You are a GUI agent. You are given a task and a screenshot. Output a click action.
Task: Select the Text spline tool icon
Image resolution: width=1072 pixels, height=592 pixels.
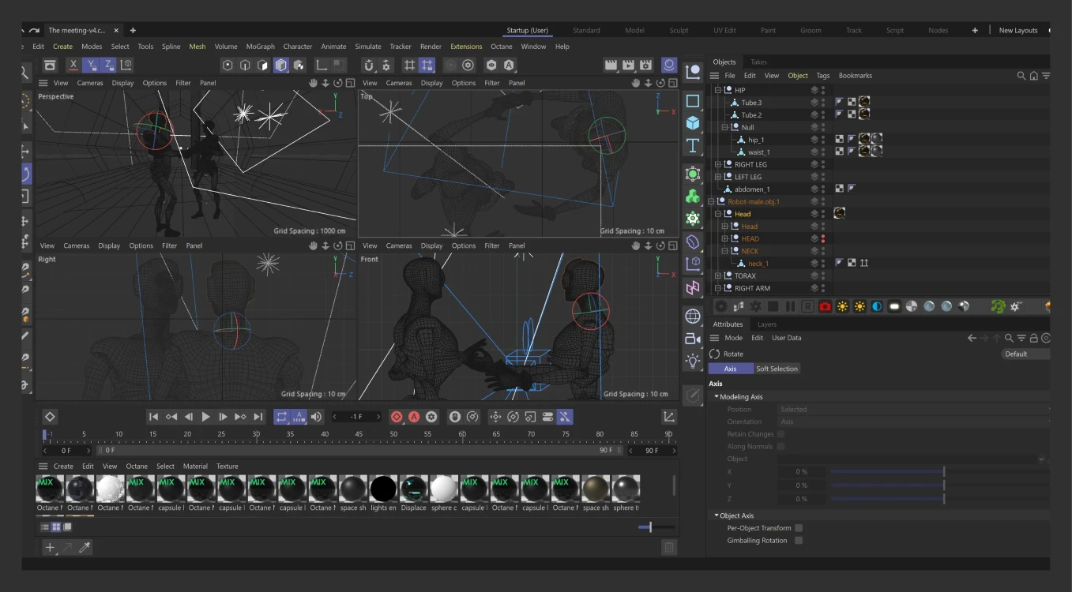(693, 145)
